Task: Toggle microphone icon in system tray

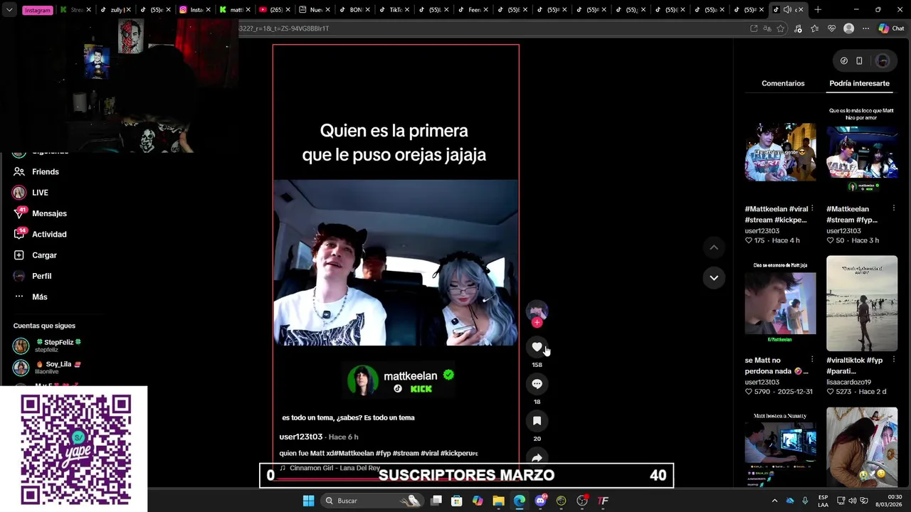Action: click(805, 501)
